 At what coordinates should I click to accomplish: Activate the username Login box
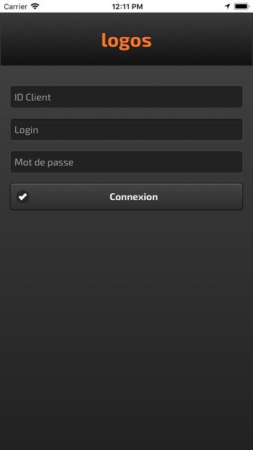[x=126, y=130]
